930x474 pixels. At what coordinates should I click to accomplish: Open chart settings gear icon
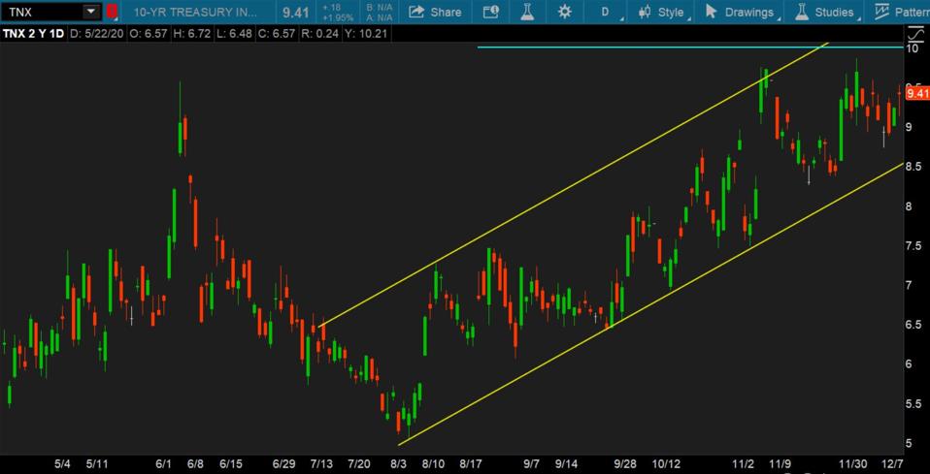coord(565,12)
